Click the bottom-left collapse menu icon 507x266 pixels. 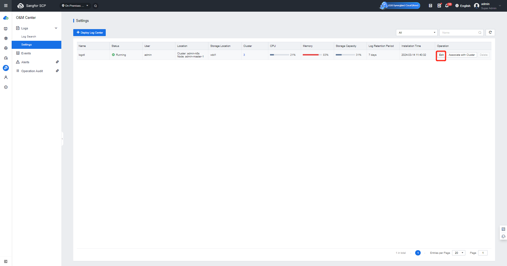[6, 262]
